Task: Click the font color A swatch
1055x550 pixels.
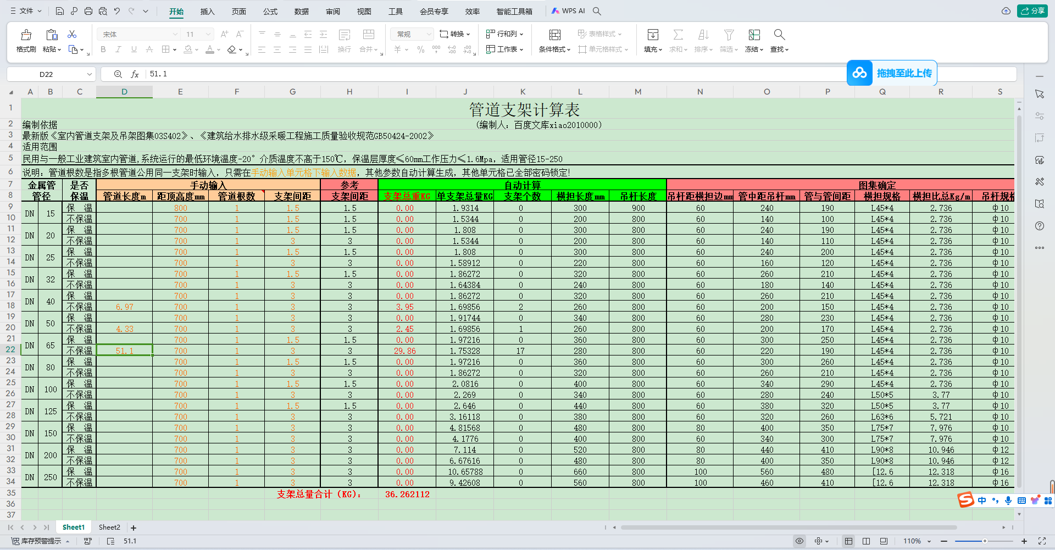Action: coord(209,49)
